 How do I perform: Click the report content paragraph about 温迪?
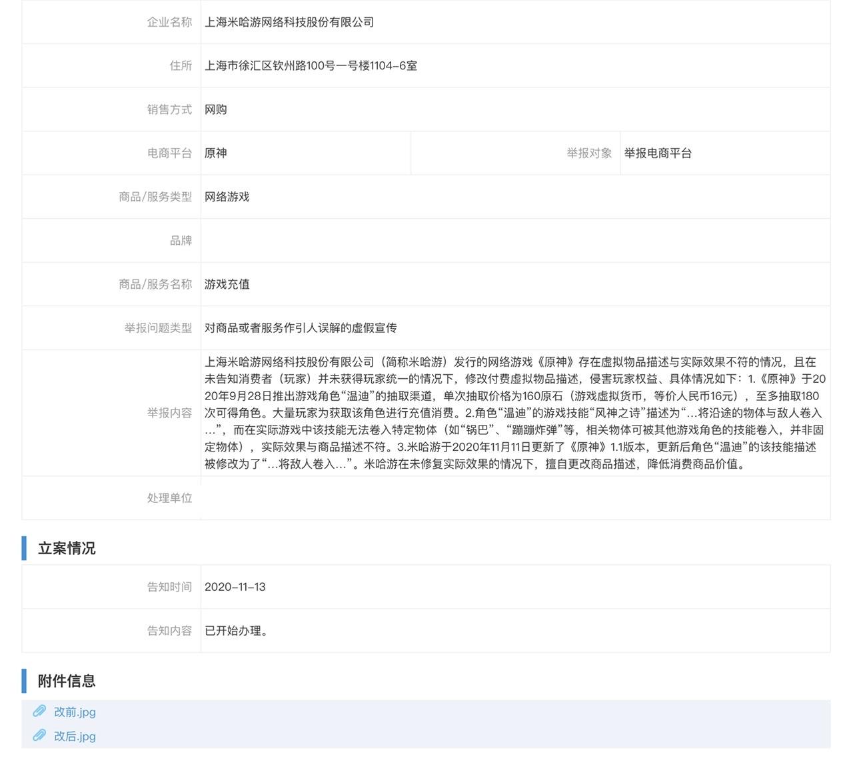coord(515,413)
